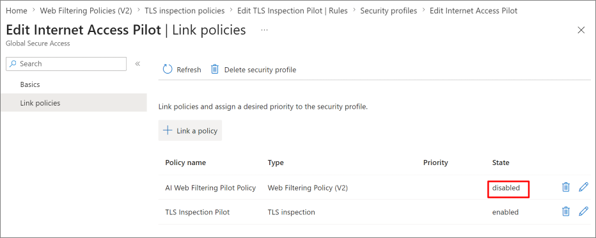The height and width of the screenshot is (238, 596).
Task: Edit the AI Web Filtering Pilot Policy link
Action: [x=583, y=187]
